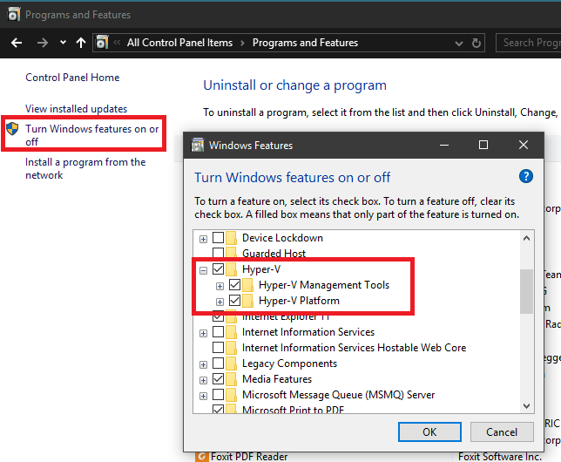Collapse the Hyper-V tree node
This screenshot has width=561, height=462.
click(x=203, y=269)
